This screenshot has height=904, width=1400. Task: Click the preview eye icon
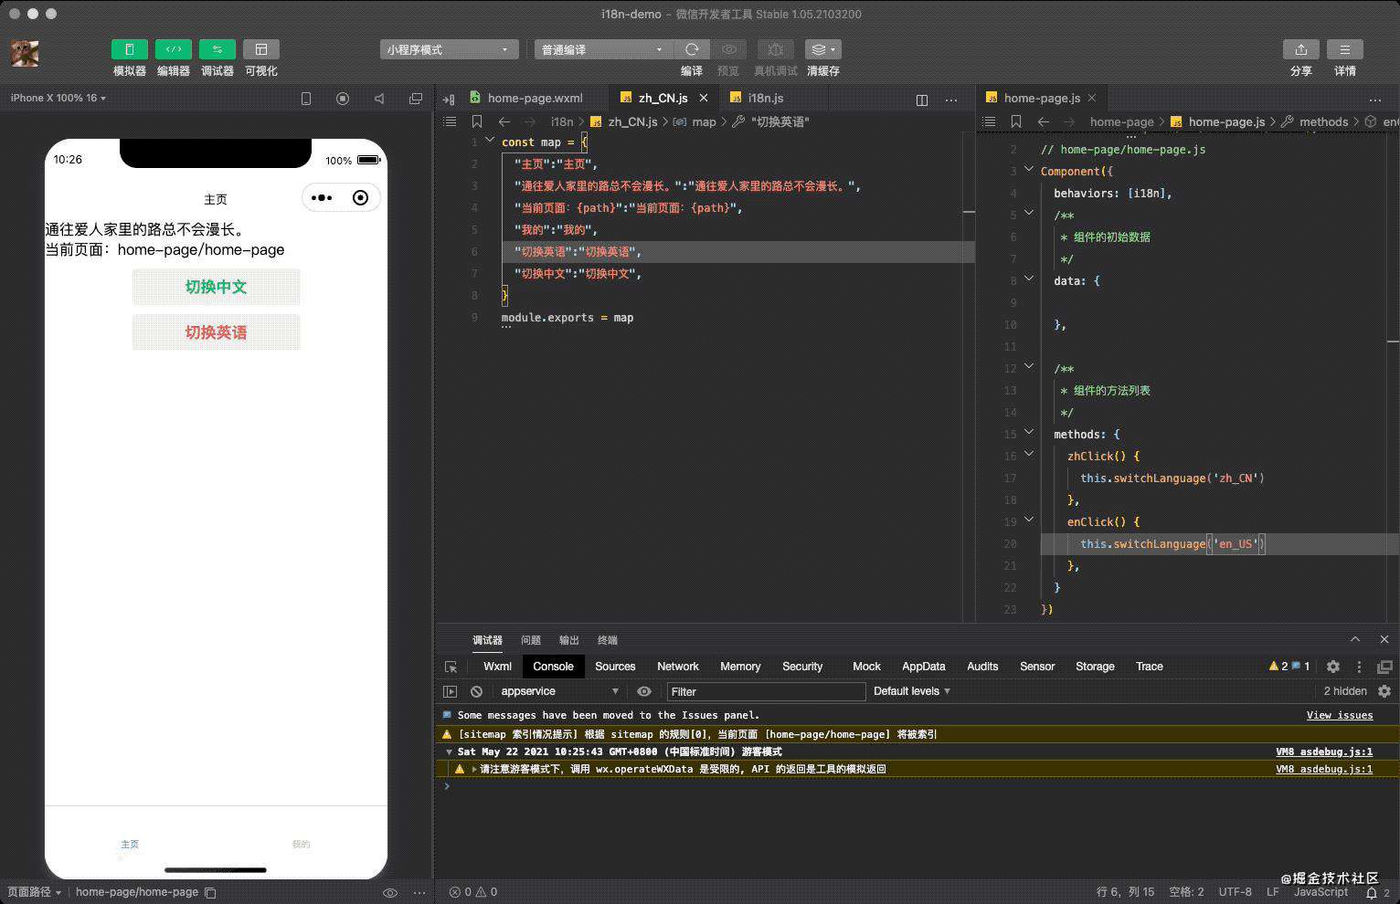[x=728, y=49]
